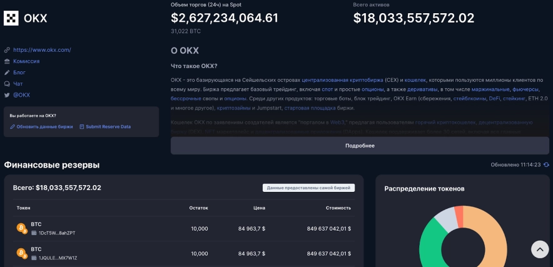
Task: Open the Чат link
Action: click(19, 84)
